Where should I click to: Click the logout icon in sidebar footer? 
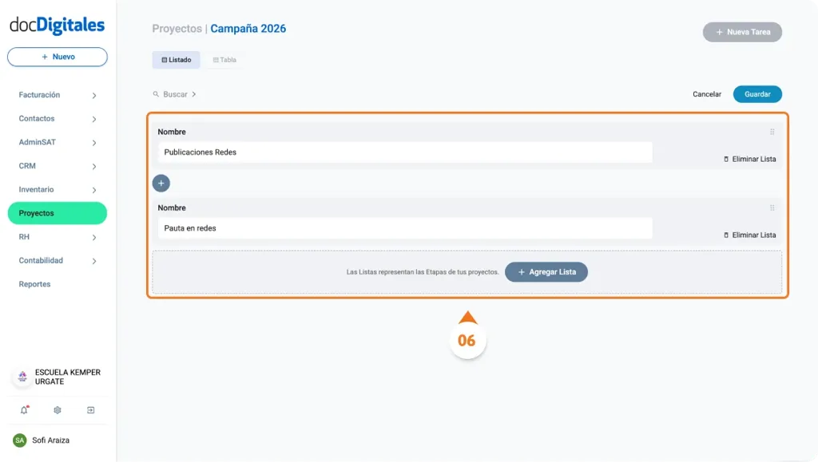pos(91,409)
